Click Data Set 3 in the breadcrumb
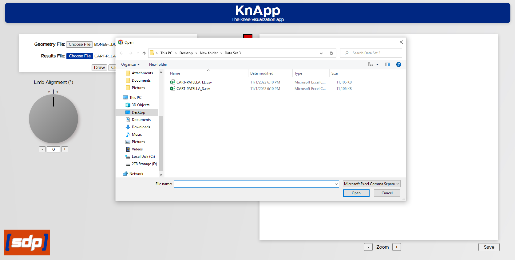Viewport: 515px width, 260px height. coord(233,53)
